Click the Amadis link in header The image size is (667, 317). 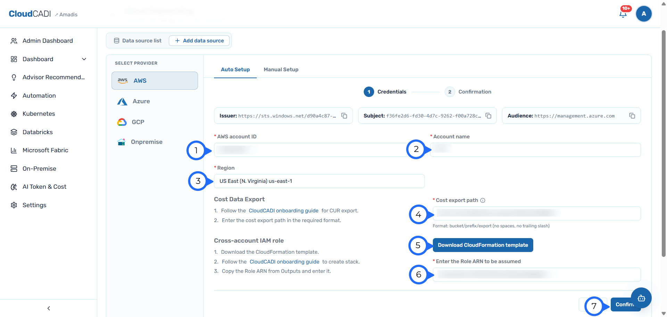coord(66,15)
